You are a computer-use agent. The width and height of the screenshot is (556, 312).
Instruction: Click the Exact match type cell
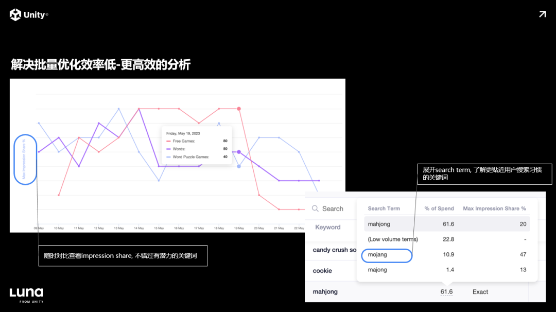(480, 292)
